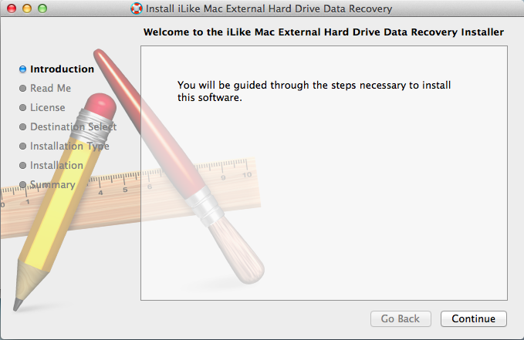Click the guided steps introduction paragraph

point(314,91)
